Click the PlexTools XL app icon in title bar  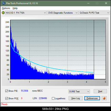4,3
